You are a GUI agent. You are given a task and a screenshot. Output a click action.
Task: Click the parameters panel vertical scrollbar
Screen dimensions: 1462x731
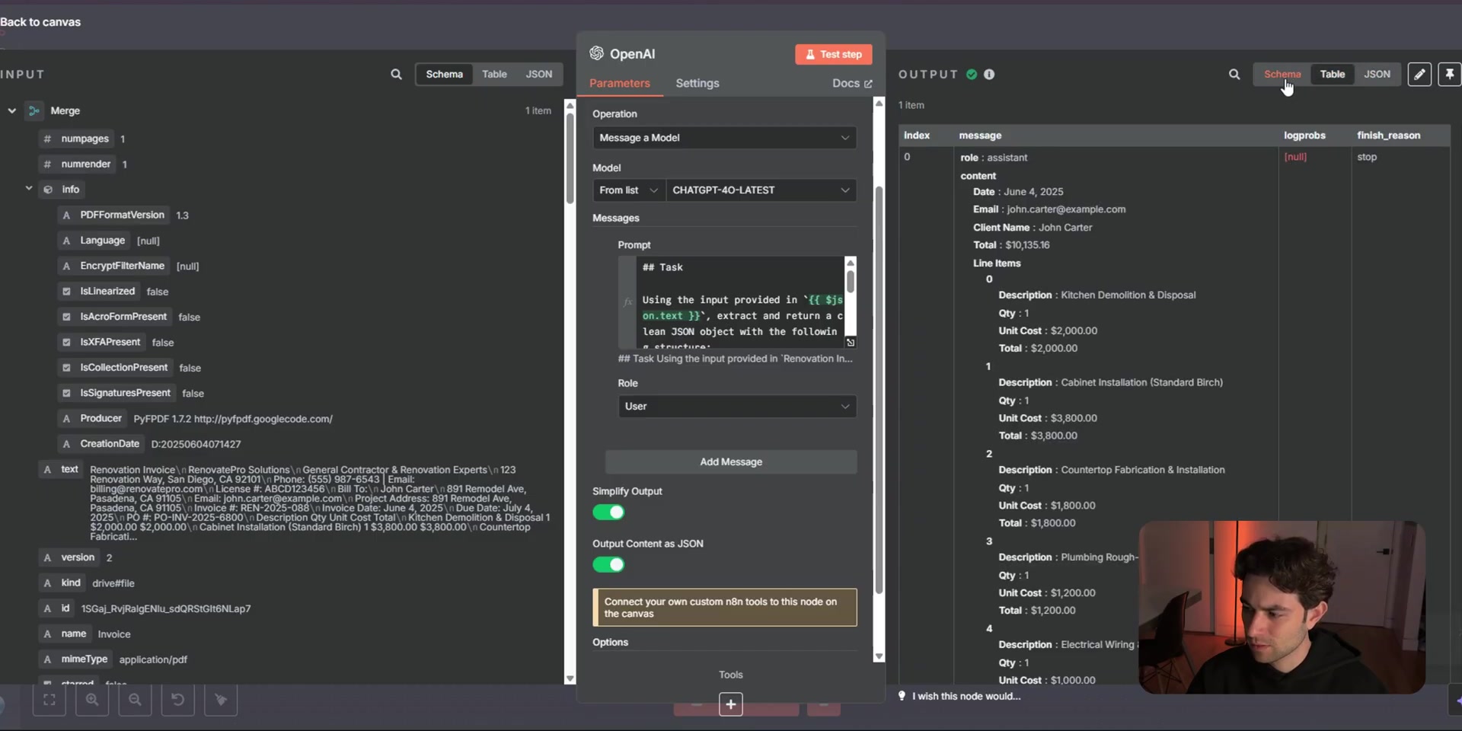(879, 388)
